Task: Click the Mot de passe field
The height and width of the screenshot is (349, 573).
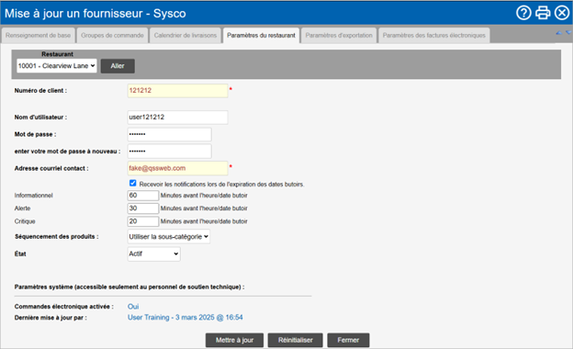Action: (169, 134)
